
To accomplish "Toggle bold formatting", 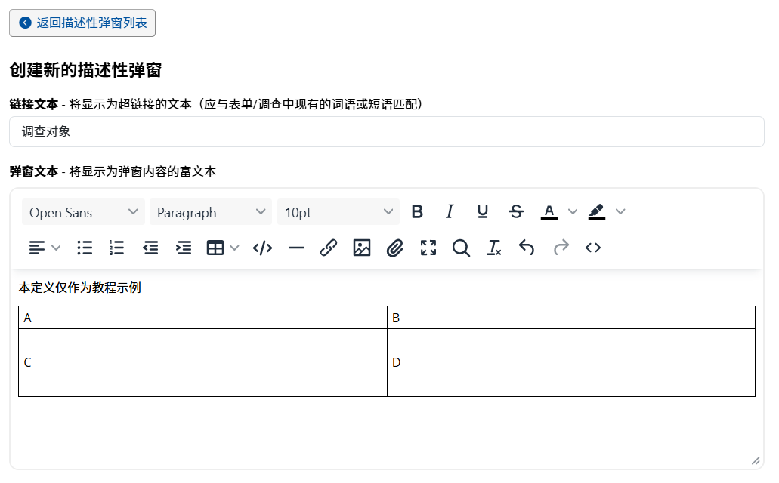I will point(417,212).
